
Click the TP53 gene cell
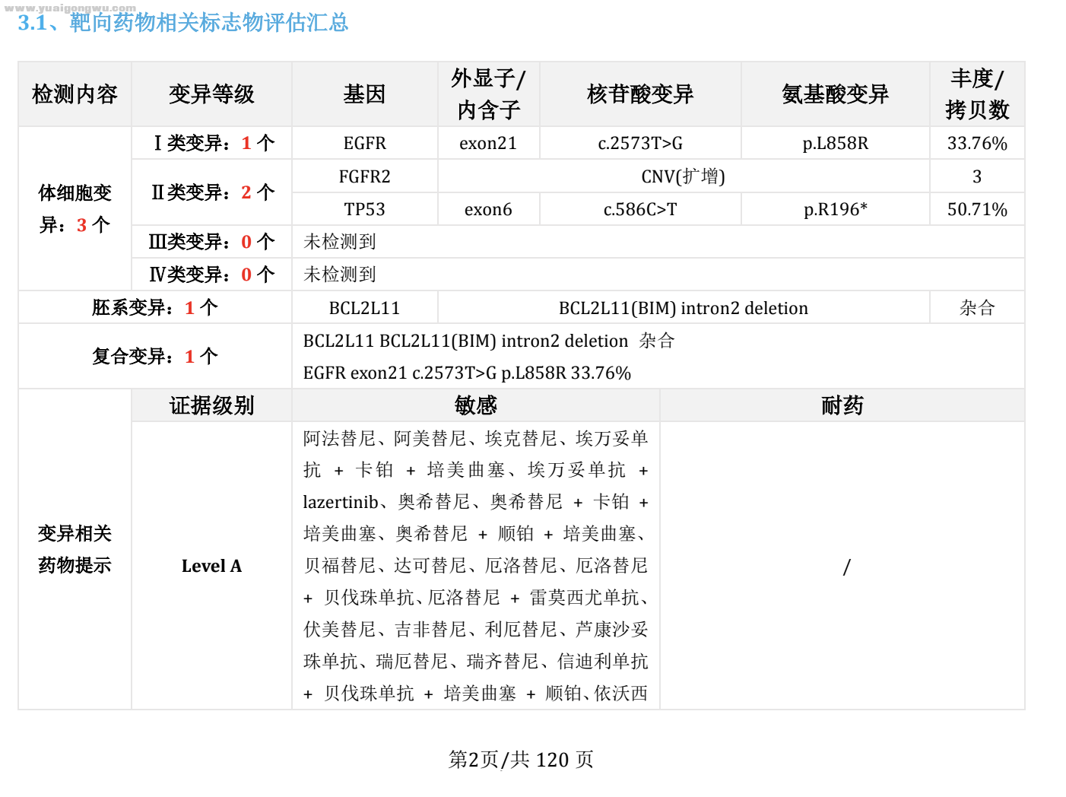click(x=363, y=209)
